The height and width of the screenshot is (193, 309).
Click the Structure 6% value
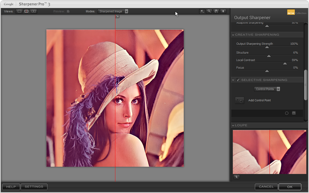tap(295, 53)
